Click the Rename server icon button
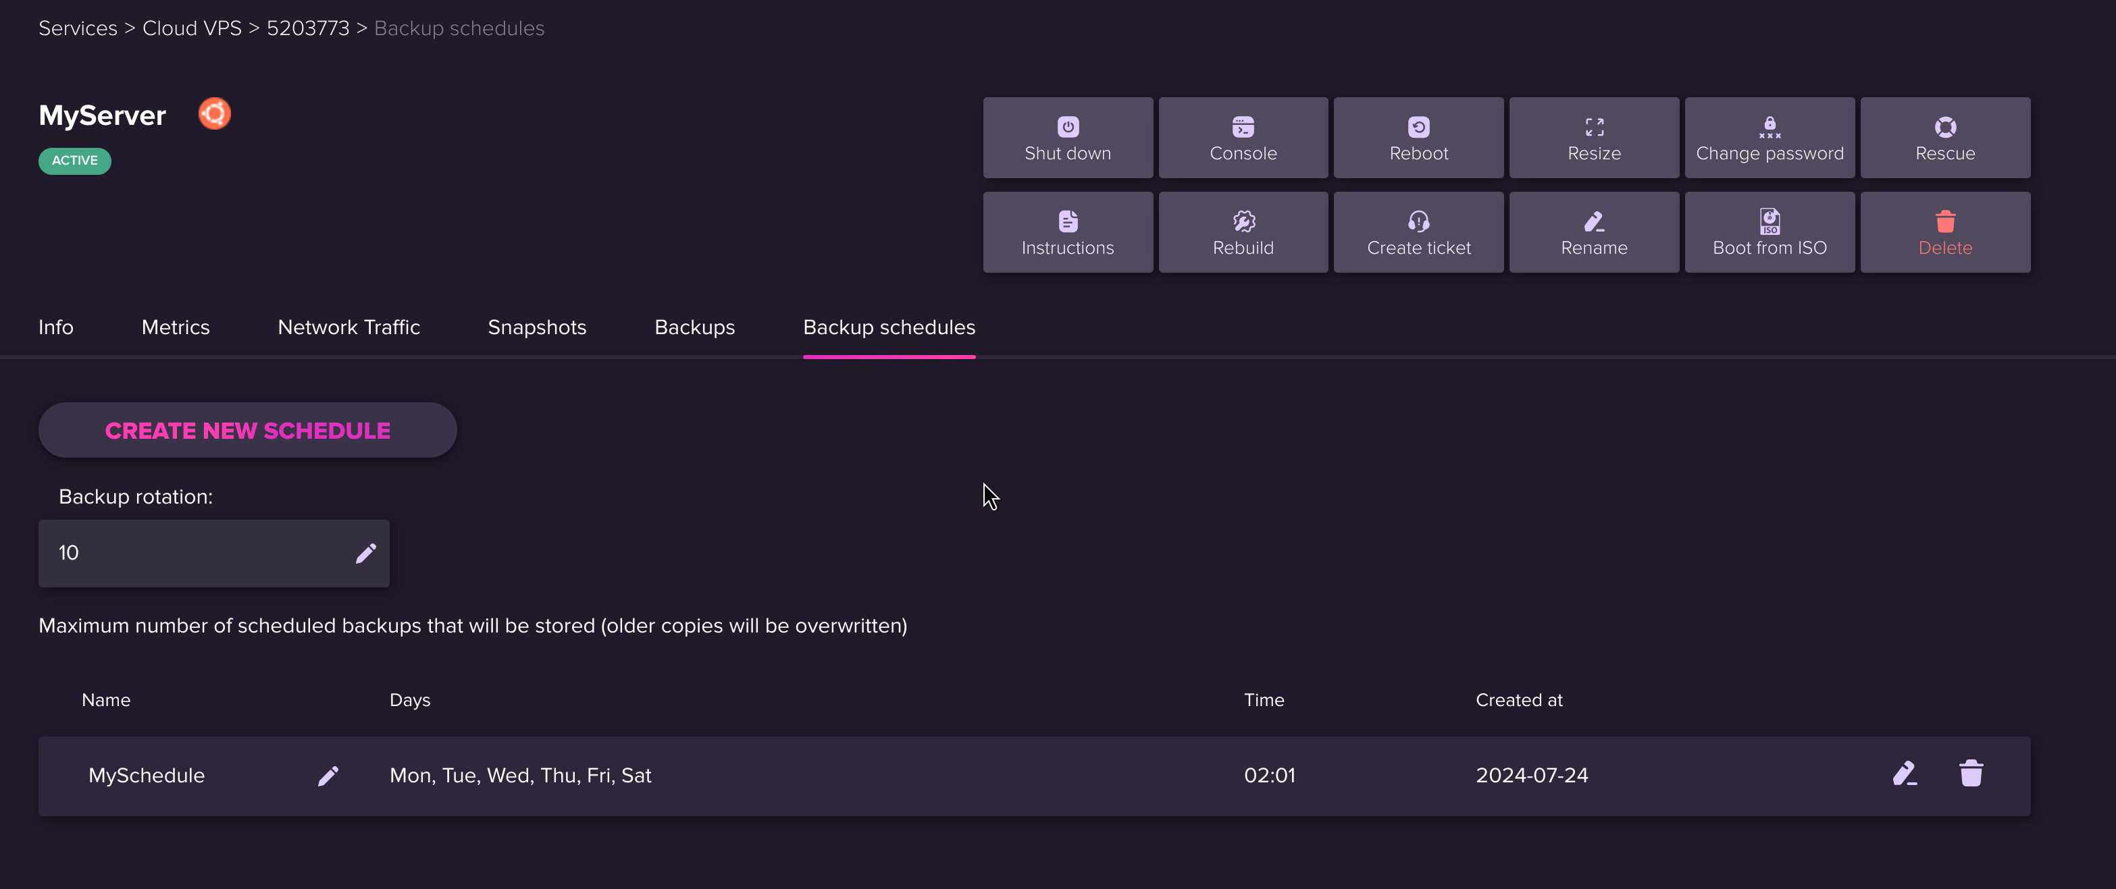The width and height of the screenshot is (2116, 889). 1594,231
